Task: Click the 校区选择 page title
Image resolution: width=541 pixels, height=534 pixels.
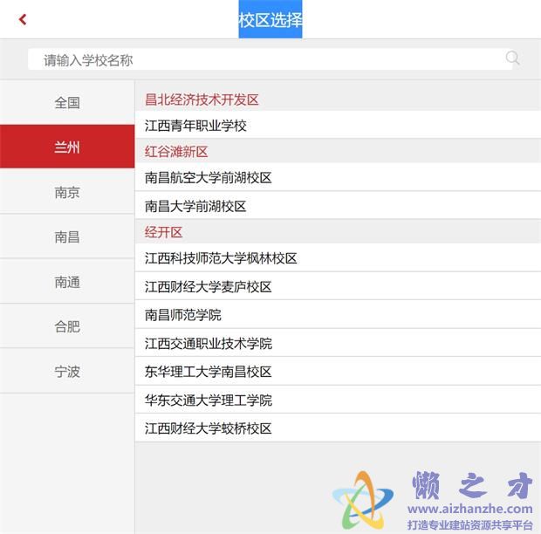Action: tap(270, 19)
